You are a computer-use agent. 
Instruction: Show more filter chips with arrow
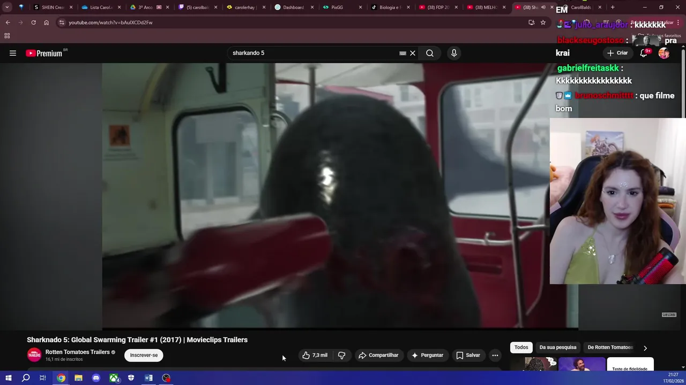pos(645,348)
